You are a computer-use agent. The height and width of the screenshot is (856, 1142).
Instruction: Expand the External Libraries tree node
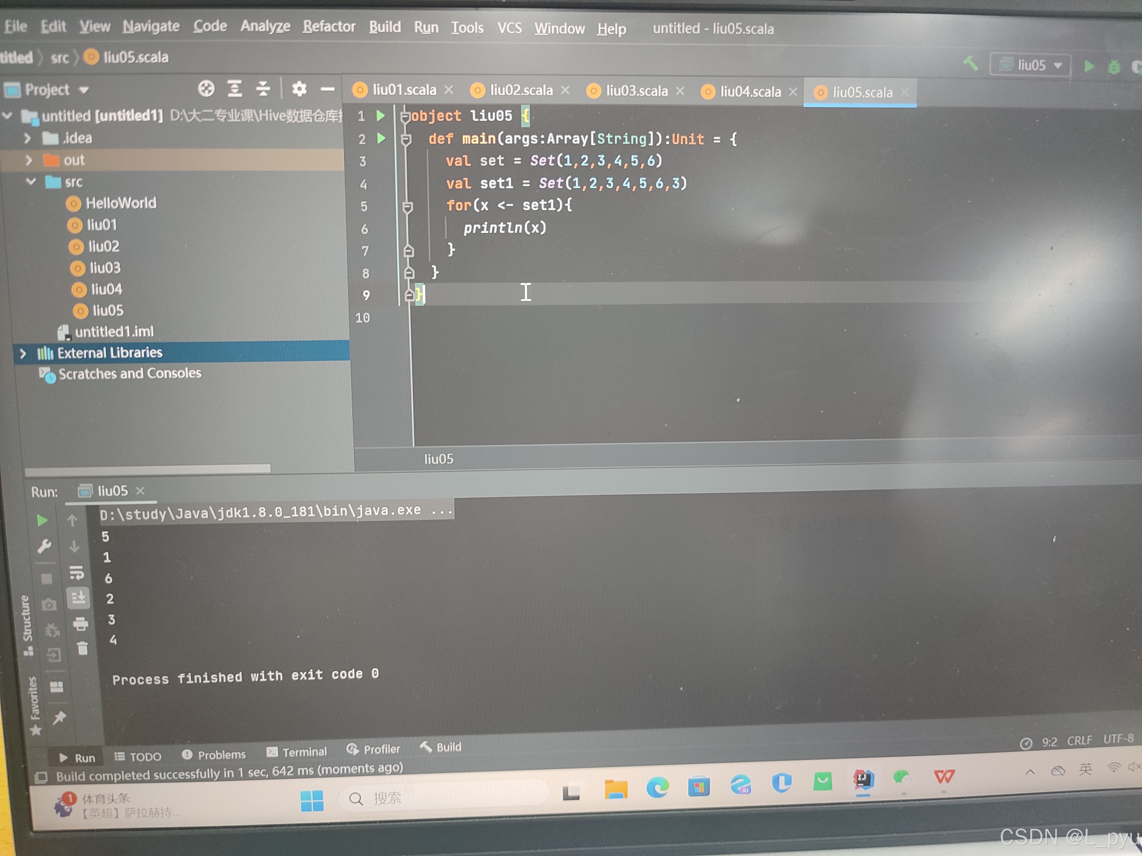tap(23, 354)
